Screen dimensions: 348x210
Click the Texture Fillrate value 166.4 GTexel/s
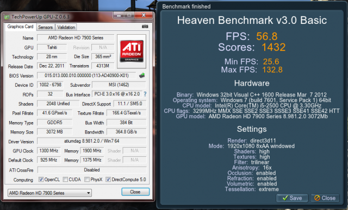127,113
